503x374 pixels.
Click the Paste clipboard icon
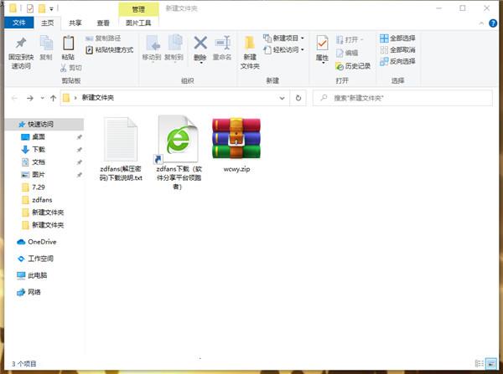point(68,43)
